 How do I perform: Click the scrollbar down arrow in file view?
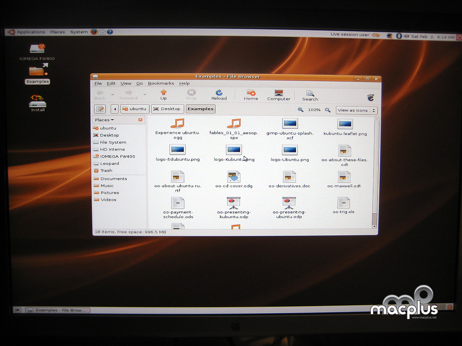coord(374,226)
